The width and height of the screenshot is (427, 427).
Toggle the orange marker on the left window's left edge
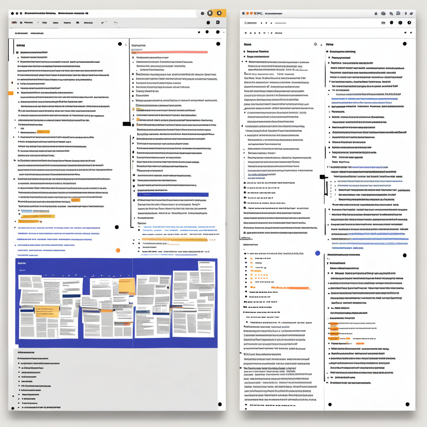(11, 93)
